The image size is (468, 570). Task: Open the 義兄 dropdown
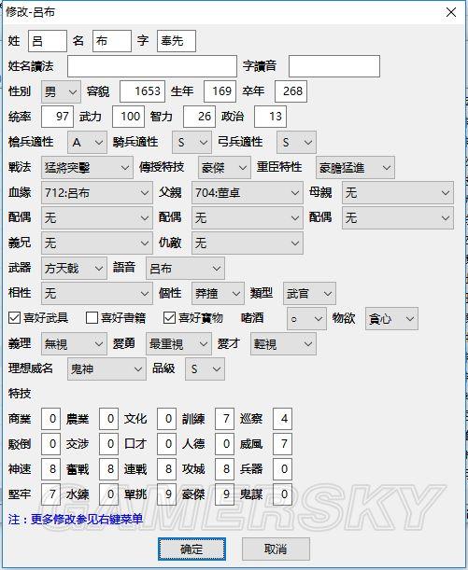point(97,243)
